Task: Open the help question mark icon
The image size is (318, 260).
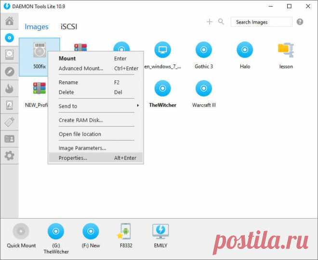Action: [x=300, y=22]
